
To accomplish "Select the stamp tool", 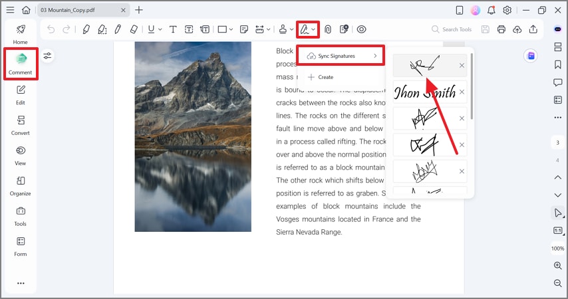I will click(x=283, y=29).
